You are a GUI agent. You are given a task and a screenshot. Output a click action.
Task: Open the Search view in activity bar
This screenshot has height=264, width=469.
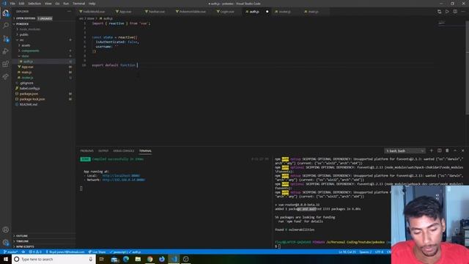5,26
